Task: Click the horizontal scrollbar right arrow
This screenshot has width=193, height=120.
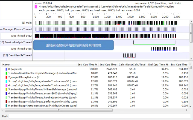Action: tap(187, 110)
